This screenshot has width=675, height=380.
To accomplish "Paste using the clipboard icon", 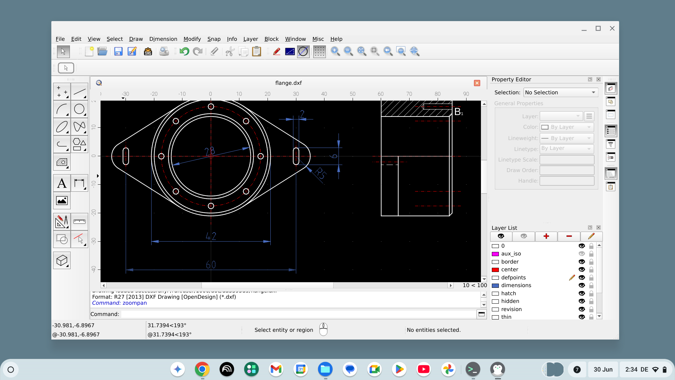I will [x=257, y=51].
